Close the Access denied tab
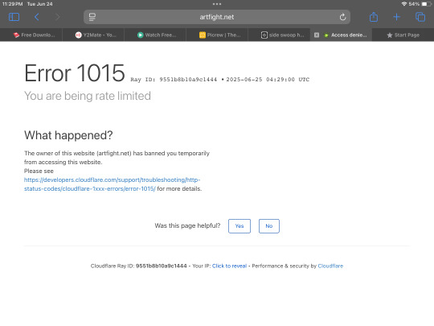The width and height of the screenshot is (434, 326). [x=317, y=35]
